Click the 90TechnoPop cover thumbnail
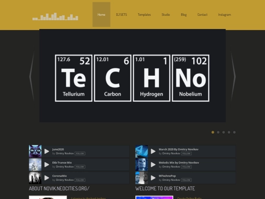 click(142, 178)
